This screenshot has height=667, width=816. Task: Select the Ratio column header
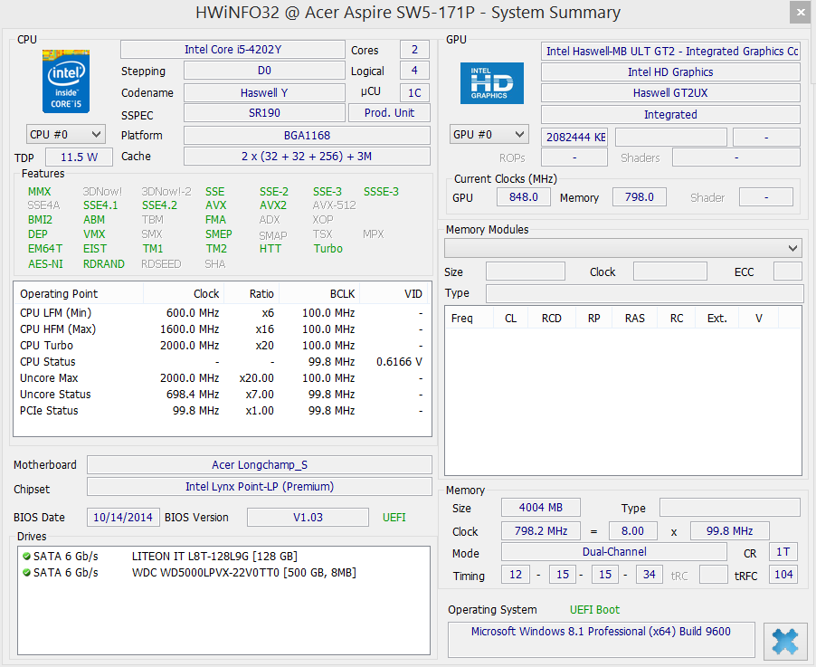251,293
